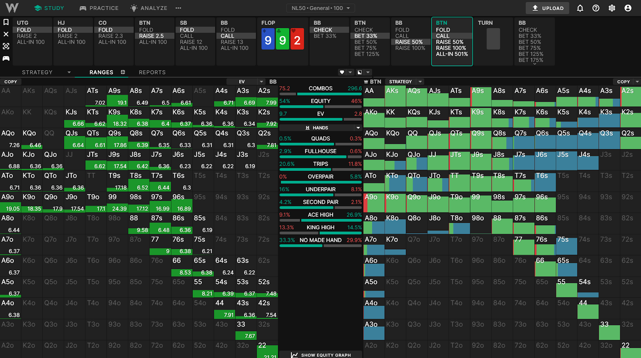Click the Upload button
Screen dimensions: 641x358
(x=547, y=8)
